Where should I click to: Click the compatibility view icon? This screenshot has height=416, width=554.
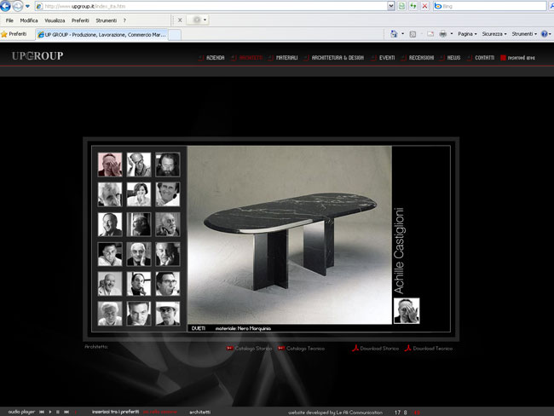point(401,6)
